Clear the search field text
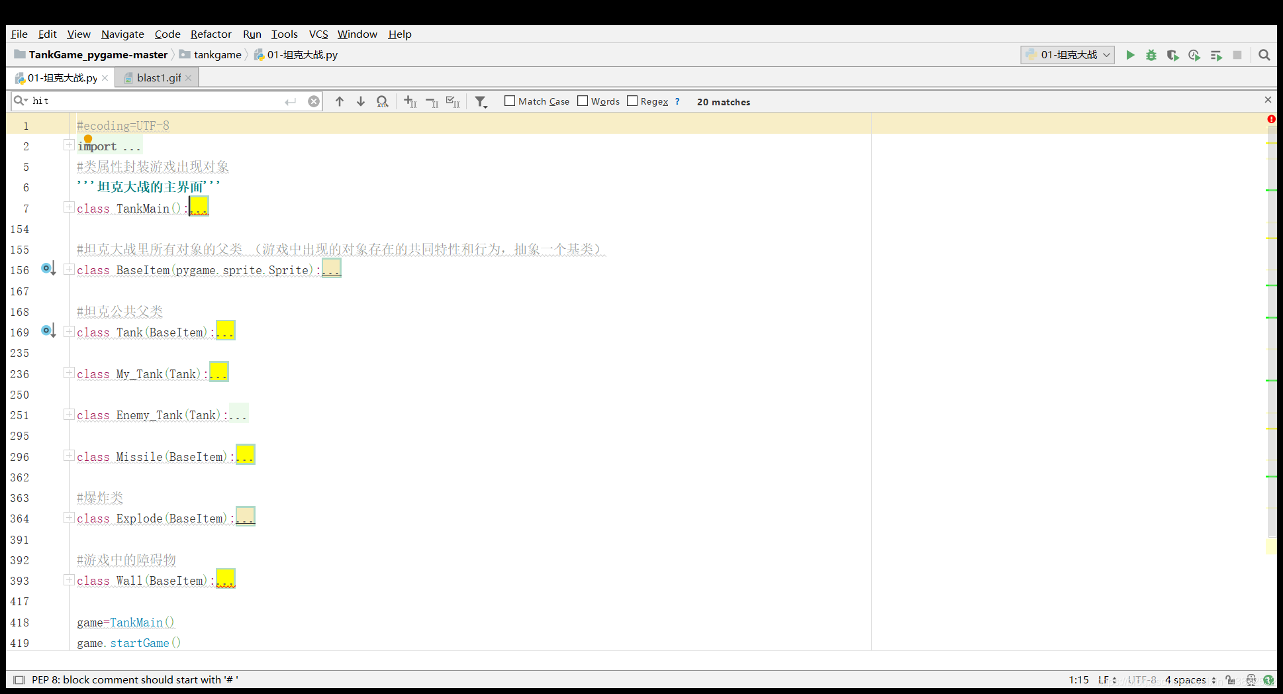This screenshot has height=694, width=1283. 314,101
